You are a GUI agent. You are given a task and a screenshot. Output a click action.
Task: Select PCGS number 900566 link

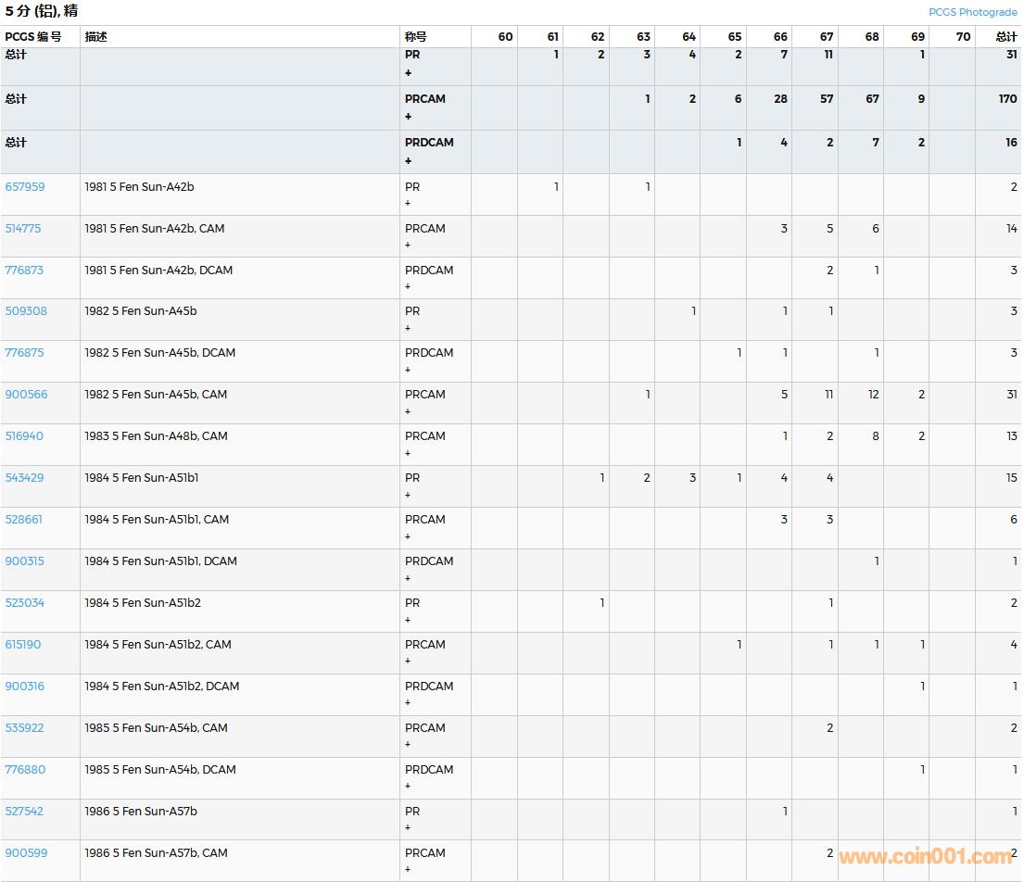(26, 395)
